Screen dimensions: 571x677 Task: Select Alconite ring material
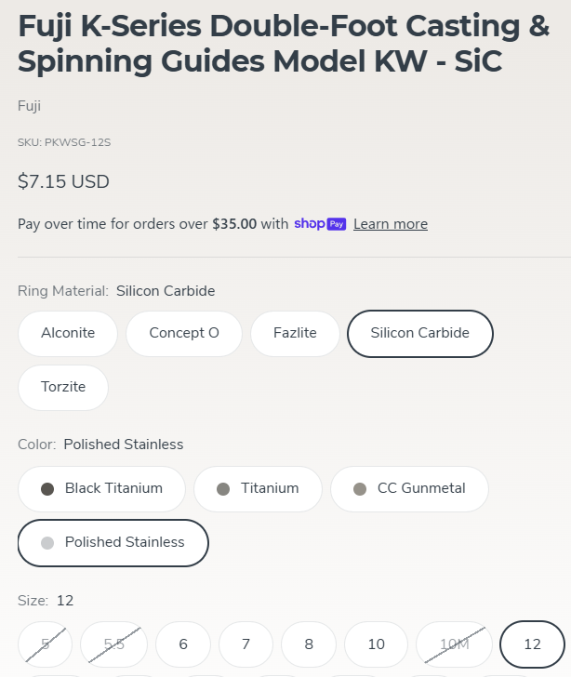(x=68, y=333)
